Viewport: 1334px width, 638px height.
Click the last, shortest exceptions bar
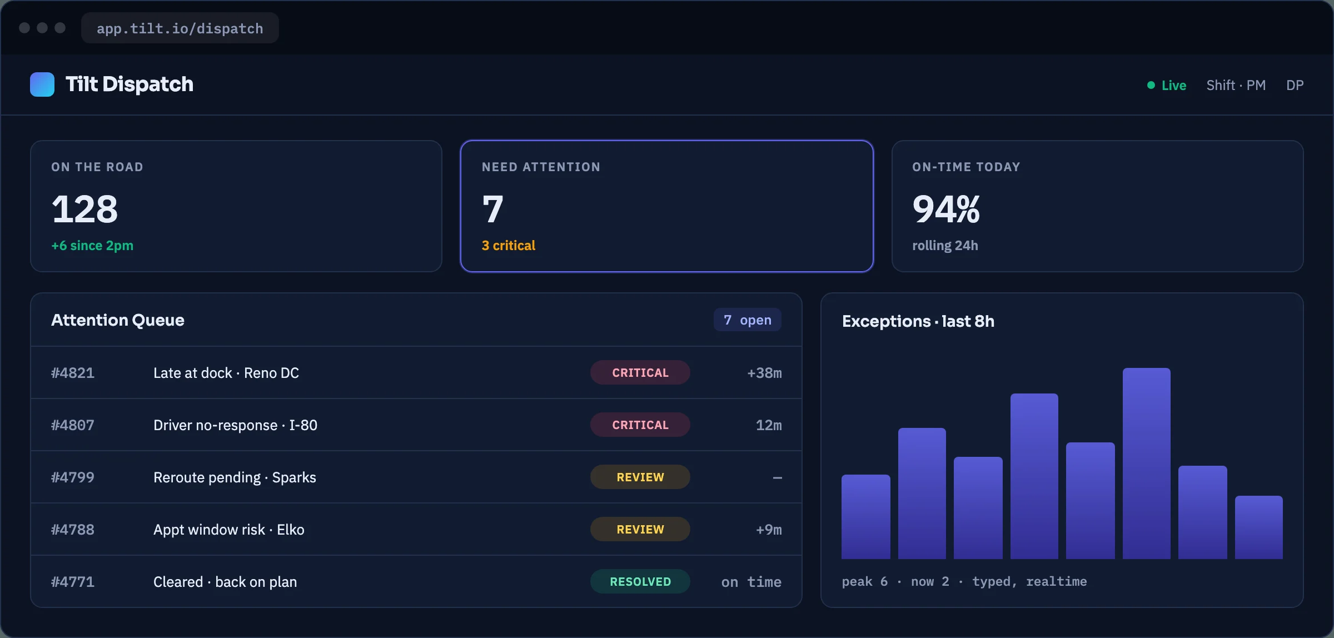(1259, 527)
